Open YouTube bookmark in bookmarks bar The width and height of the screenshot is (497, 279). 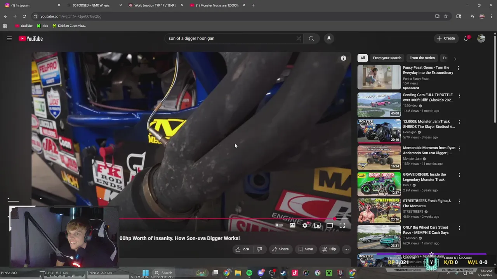(x=24, y=26)
